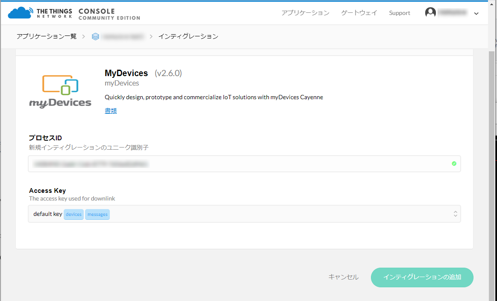Click the messages tag in Access Key
This screenshot has width=497, height=301.
(97, 214)
